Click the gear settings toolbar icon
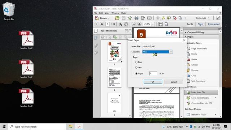Screen dimensions: 231x130 tap(158, 18)
